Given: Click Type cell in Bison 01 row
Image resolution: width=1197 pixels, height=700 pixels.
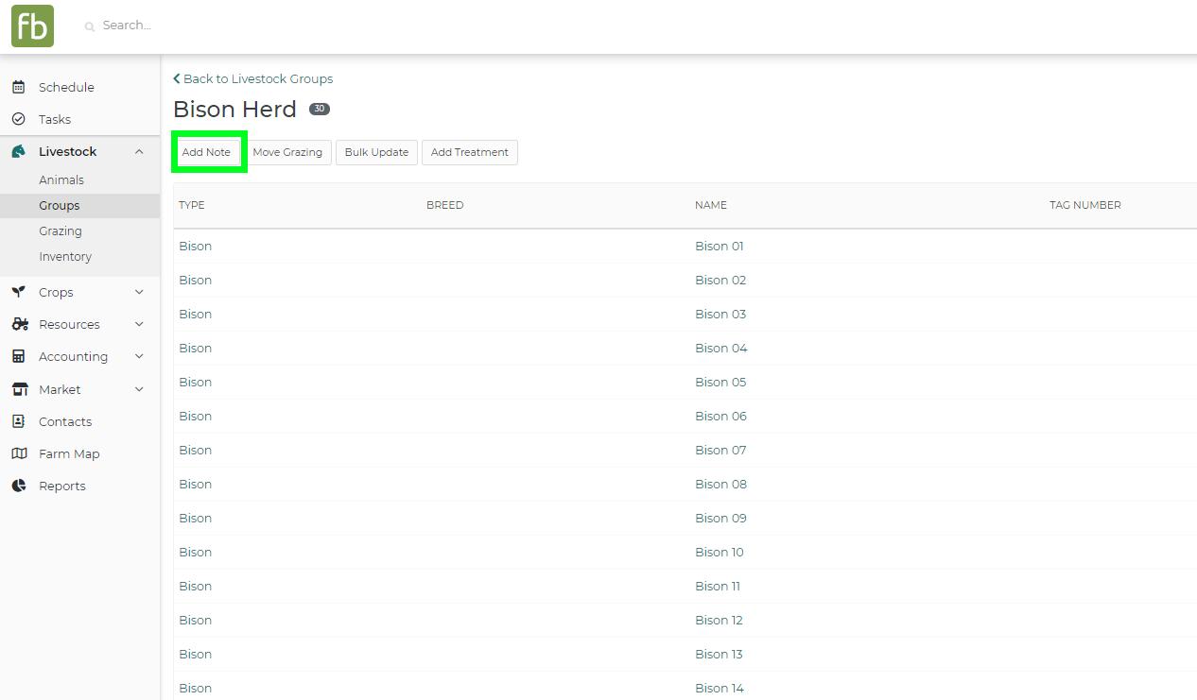Looking at the screenshot, I should pyautogui.click(x=195, y=246).
